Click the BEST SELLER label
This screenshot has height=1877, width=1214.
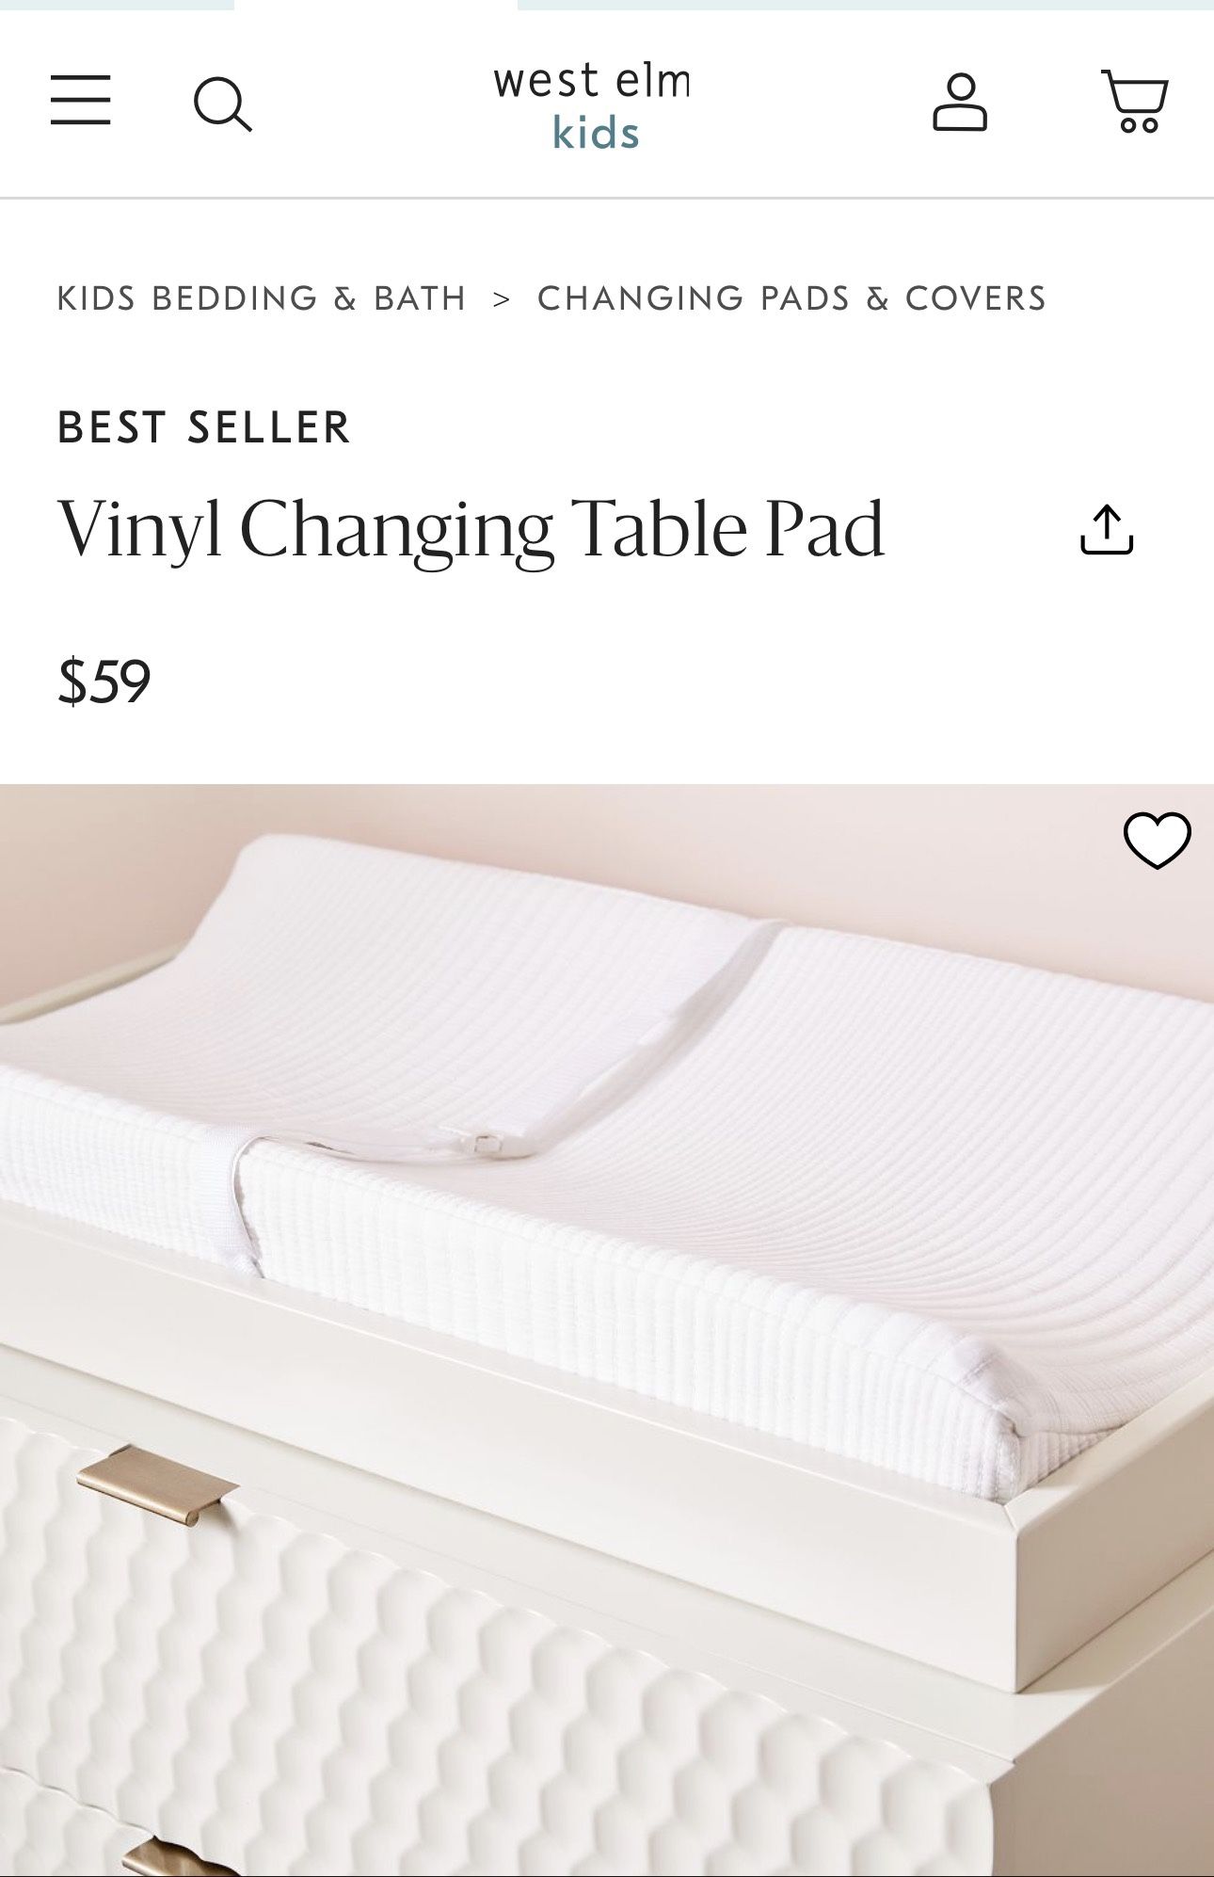click(x=203, y=427)
